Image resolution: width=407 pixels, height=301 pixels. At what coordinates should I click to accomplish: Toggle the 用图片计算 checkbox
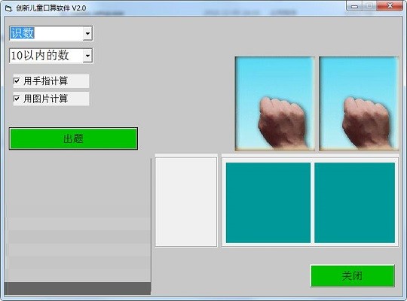pyautogui.click(x=17, y=99)
